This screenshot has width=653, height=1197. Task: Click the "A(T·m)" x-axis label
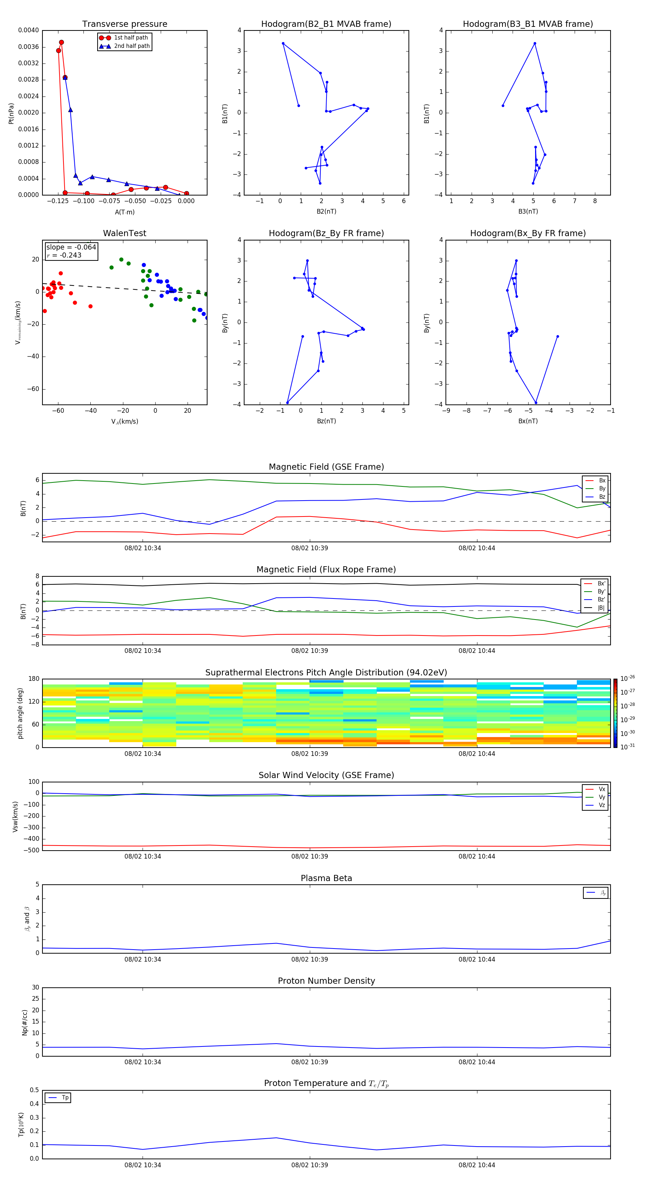click(124, 212)
